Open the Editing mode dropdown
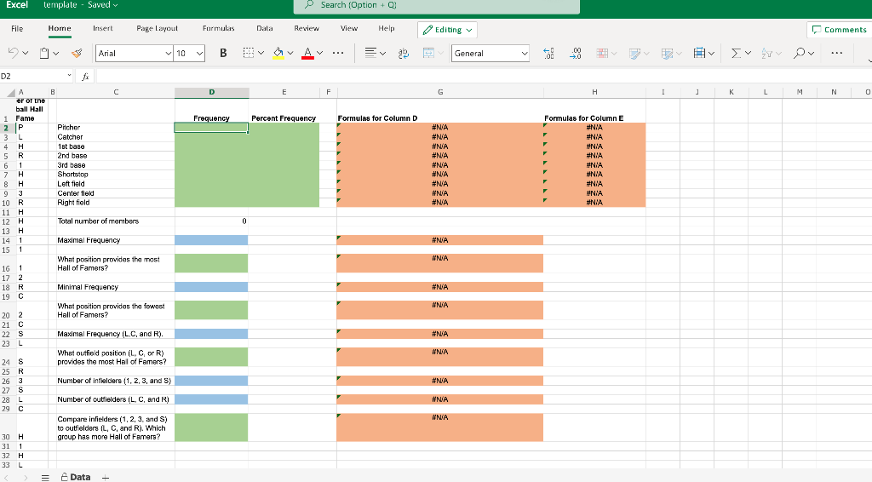Screen dimensions: 872x482 [447, 30]
